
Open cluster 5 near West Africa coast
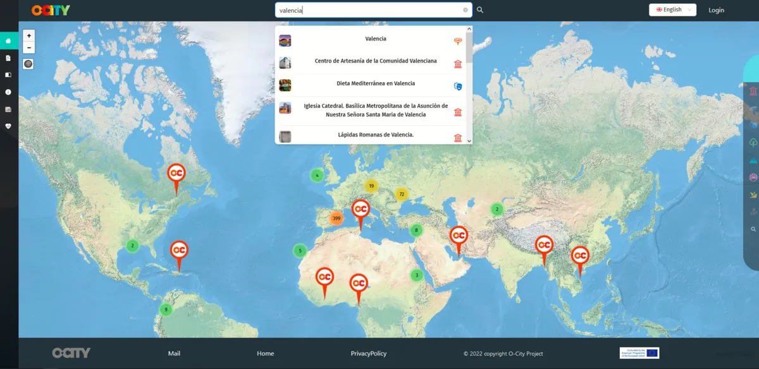[300, 251]
